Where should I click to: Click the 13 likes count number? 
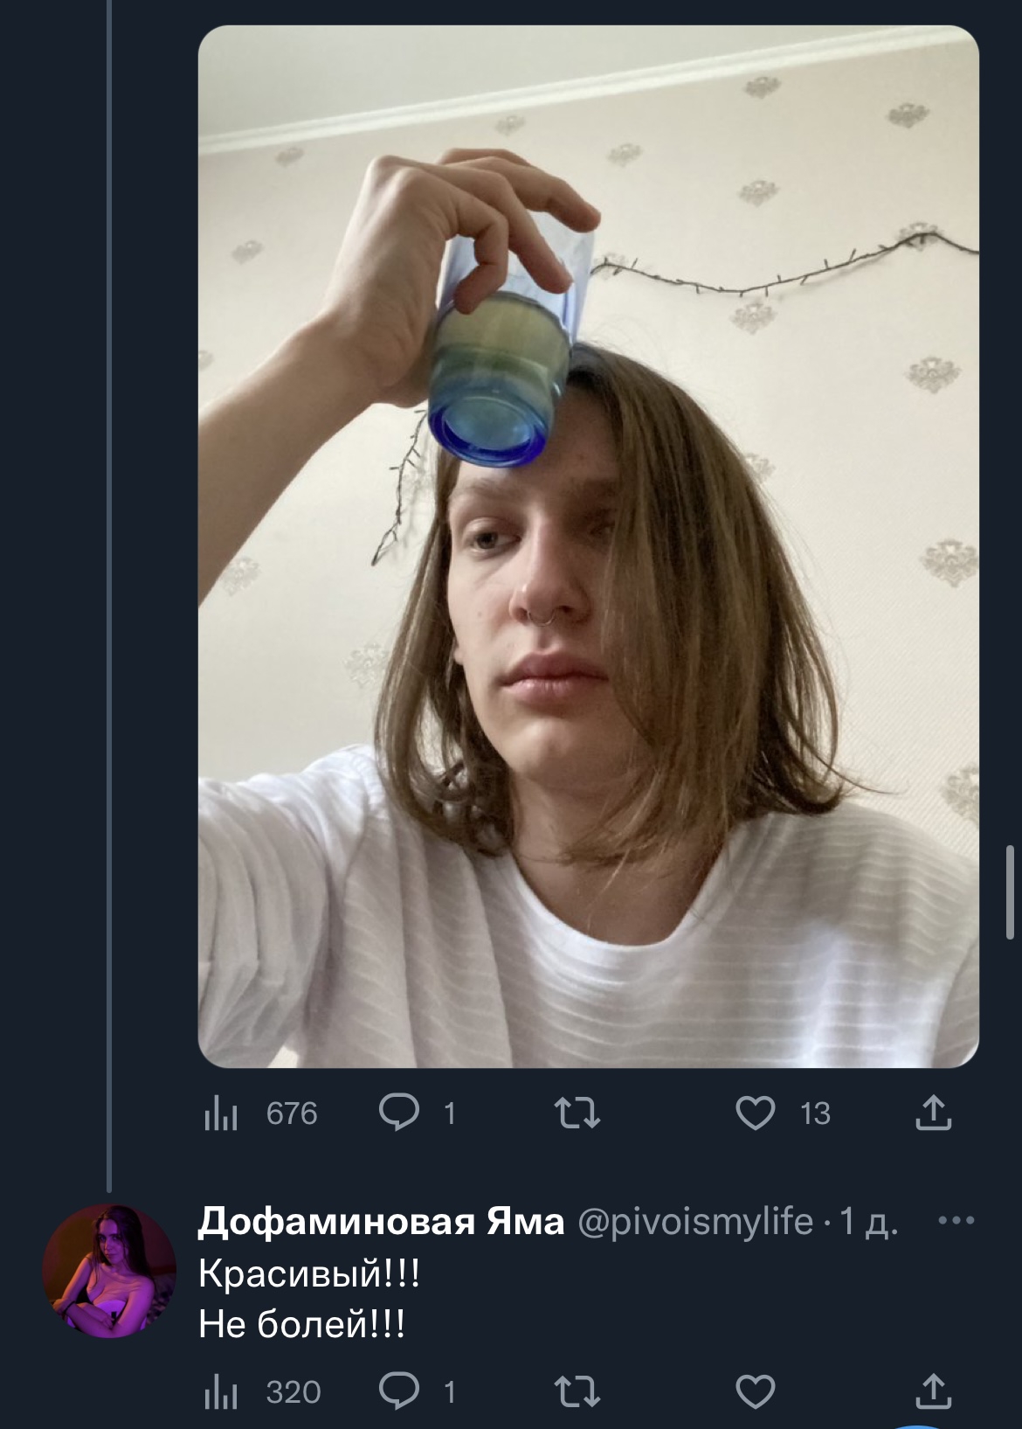click(815, 1113)
